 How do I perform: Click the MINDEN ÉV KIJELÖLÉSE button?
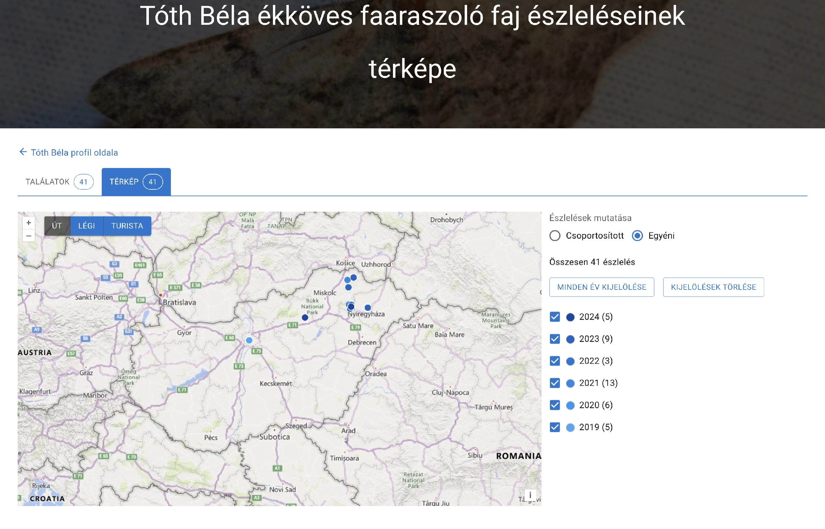point(602,287)
